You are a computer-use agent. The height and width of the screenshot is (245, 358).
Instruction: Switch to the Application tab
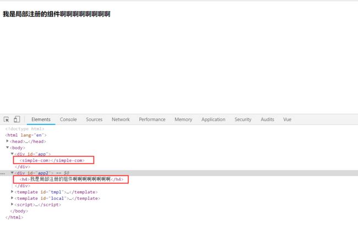coord(213,119)
